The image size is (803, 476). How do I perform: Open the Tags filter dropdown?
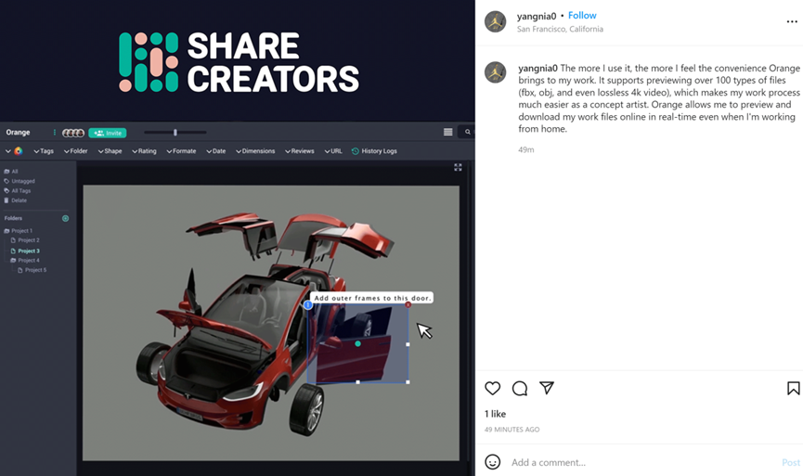(44, 151)
